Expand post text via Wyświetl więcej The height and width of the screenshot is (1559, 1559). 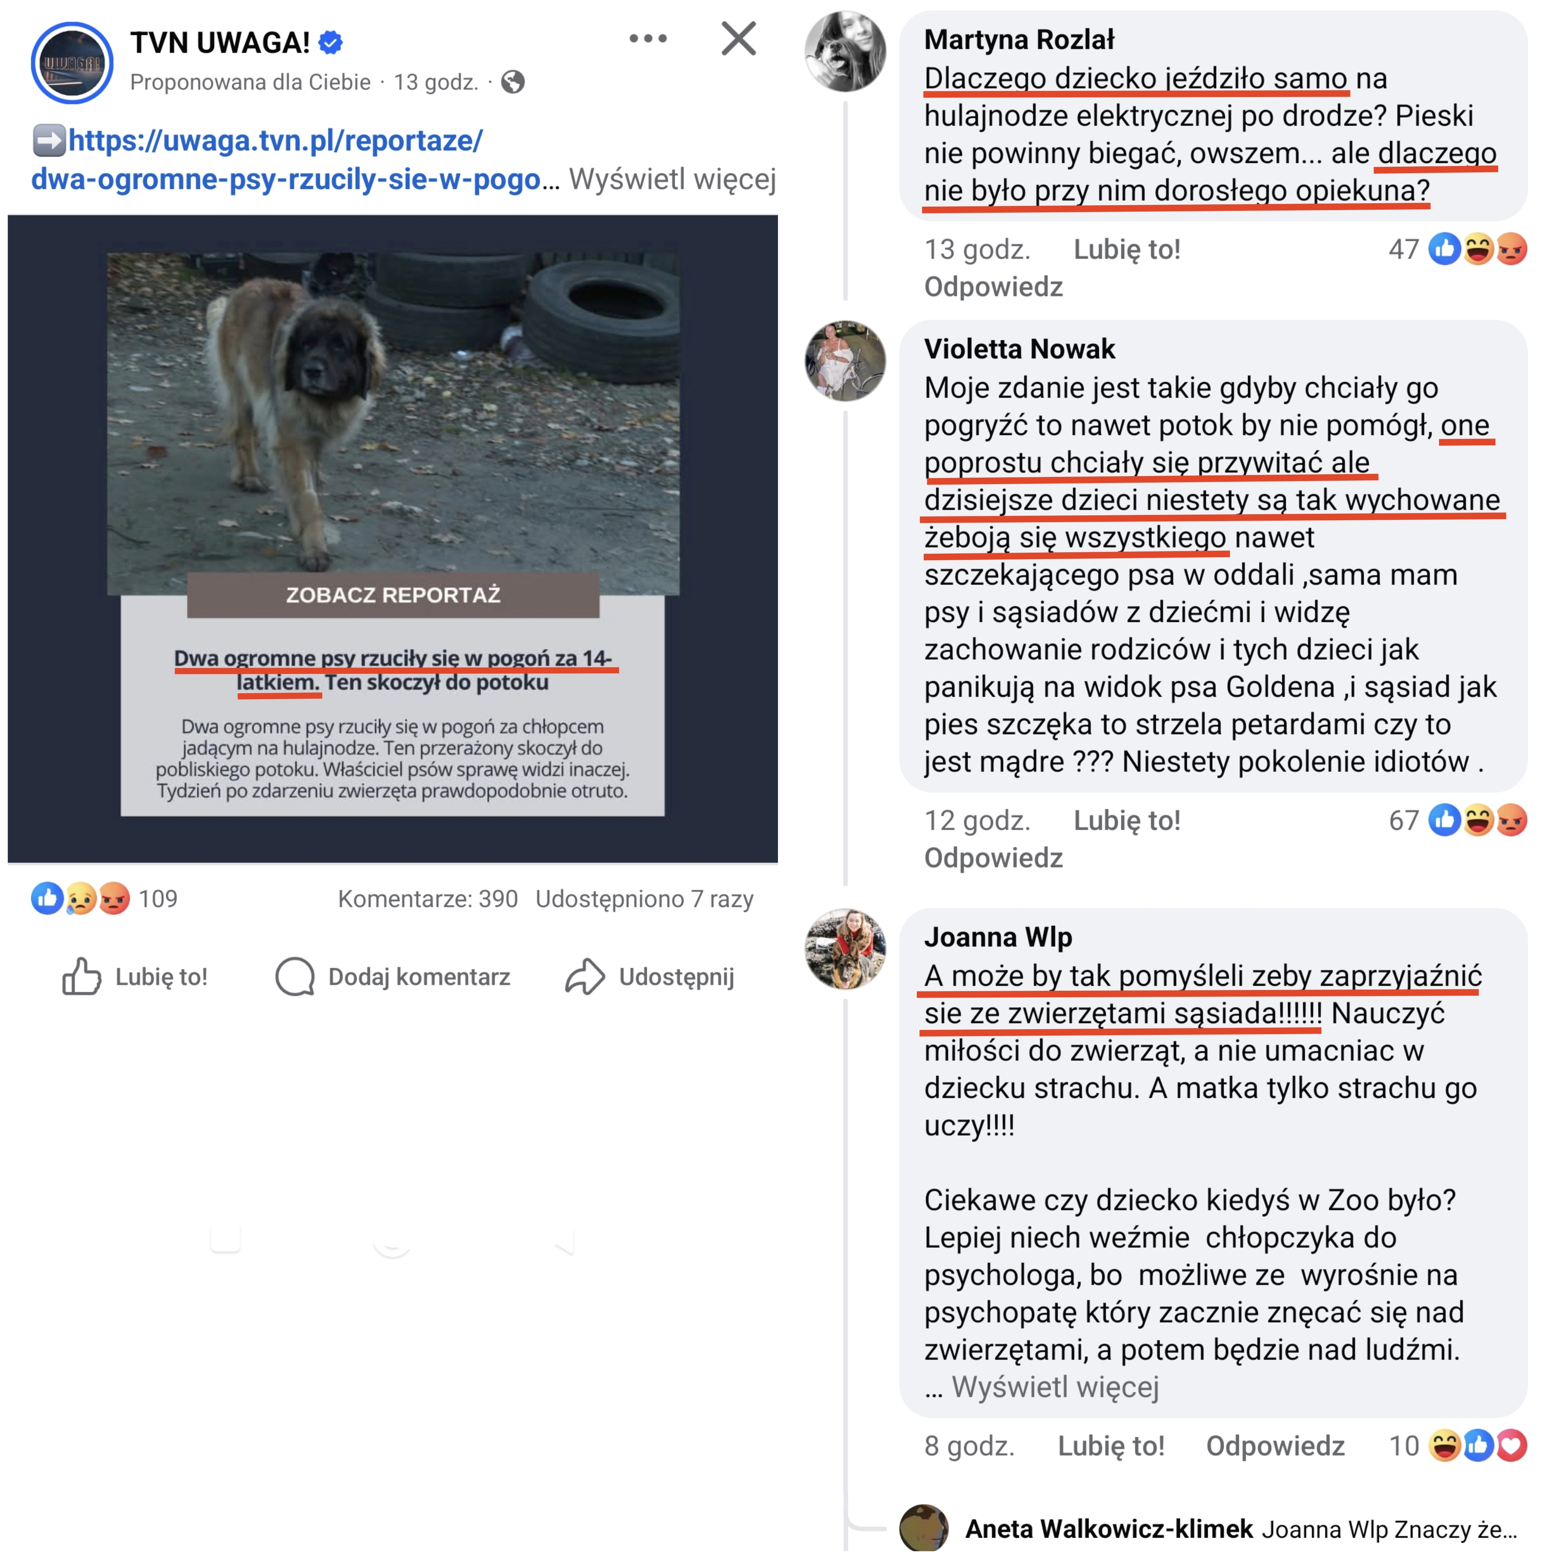pos(672,179)
